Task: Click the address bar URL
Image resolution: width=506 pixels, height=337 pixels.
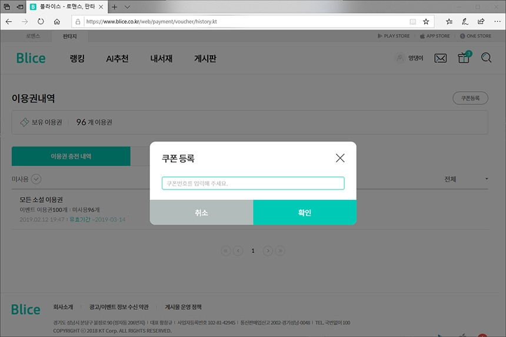Action: (151, 22)
